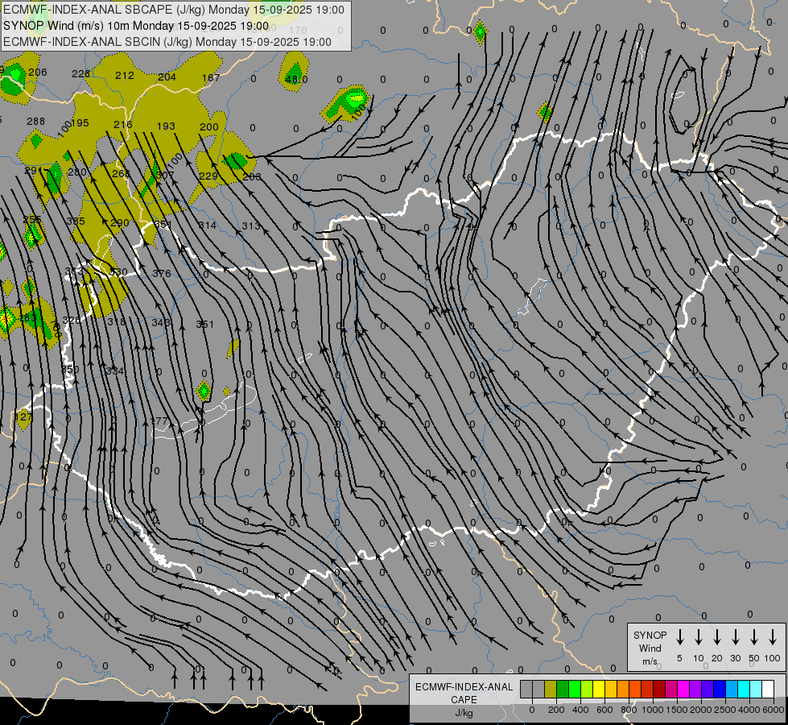Screen dimensions: 788x725
Task: Click the 314 value on the map
Action: coord(208,226)
